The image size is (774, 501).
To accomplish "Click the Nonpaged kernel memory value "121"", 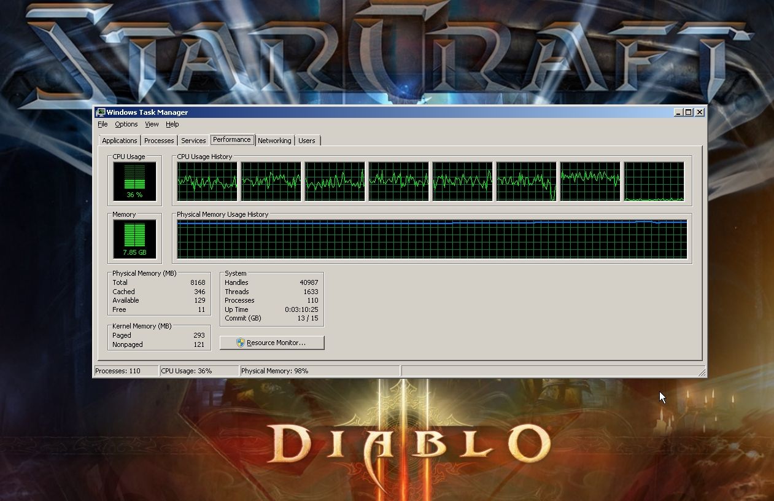I will coord(199,344).
